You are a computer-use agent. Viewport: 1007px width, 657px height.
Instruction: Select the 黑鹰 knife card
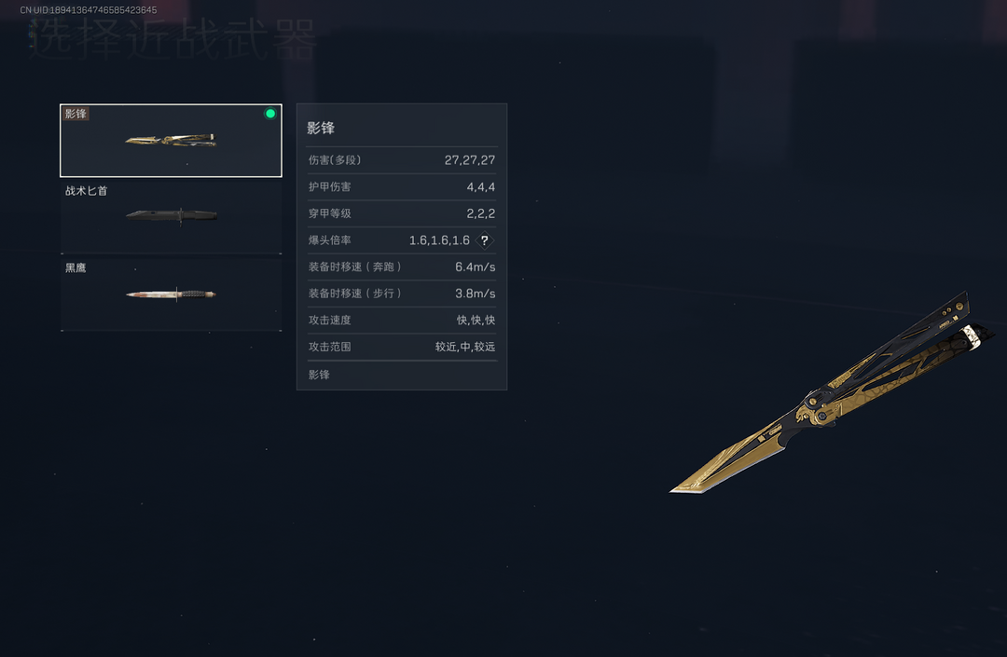pyautogui.click(x=171, y=294)
